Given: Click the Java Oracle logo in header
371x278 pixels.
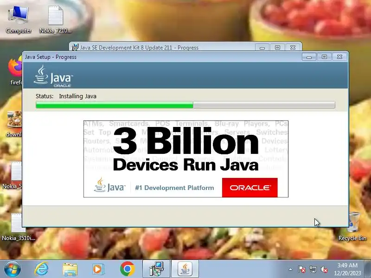Looking at the screenshot, I should point(53,76).
